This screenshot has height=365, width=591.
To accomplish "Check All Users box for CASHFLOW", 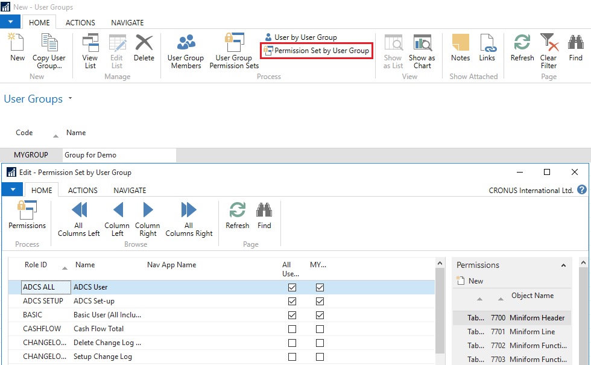I will 292,329.
